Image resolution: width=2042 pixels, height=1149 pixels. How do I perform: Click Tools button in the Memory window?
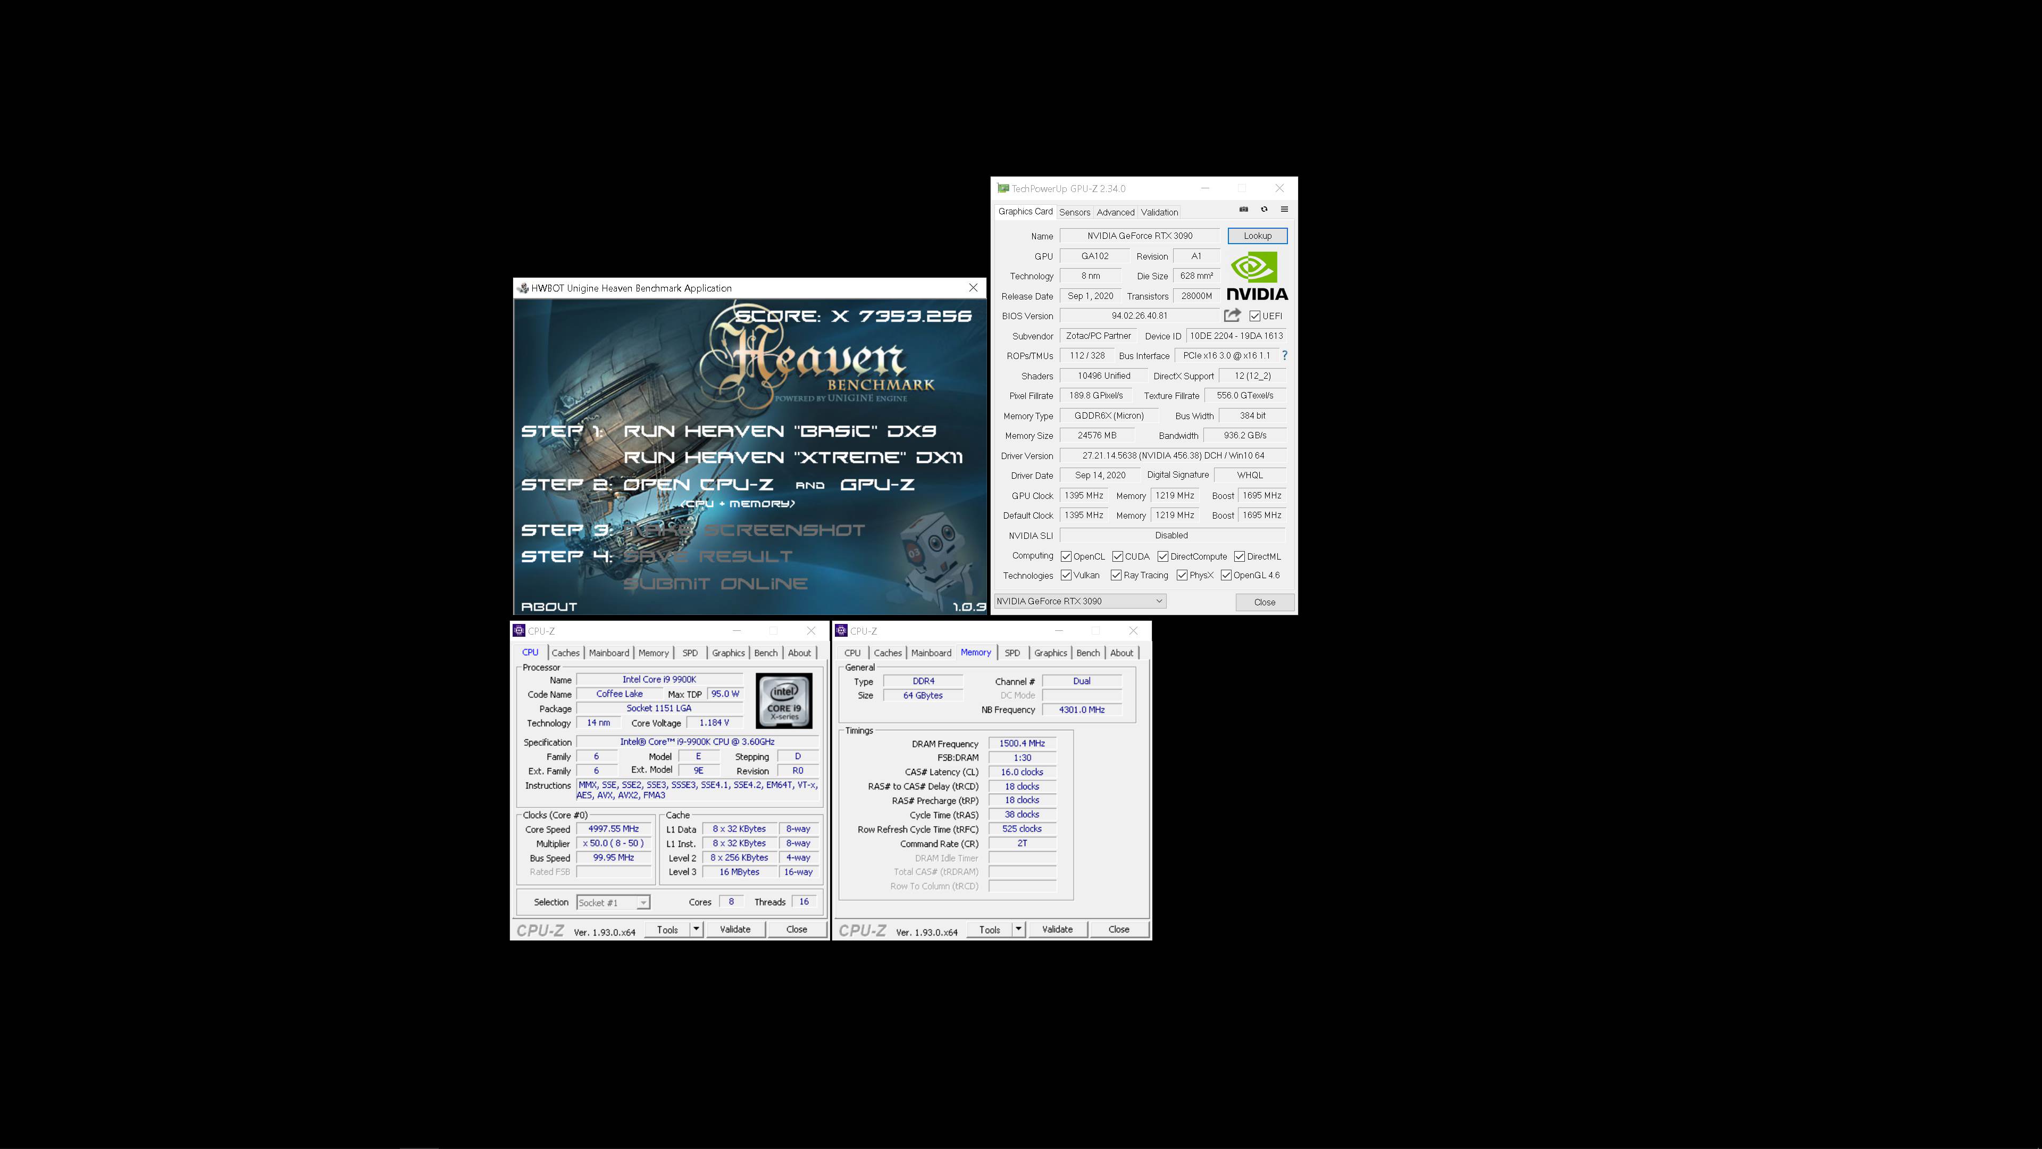click(x=989, y=929)
